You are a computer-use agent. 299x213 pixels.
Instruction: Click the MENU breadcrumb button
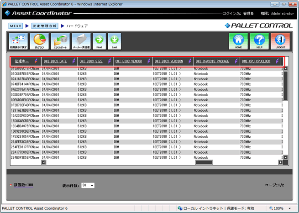pos(16,26)
